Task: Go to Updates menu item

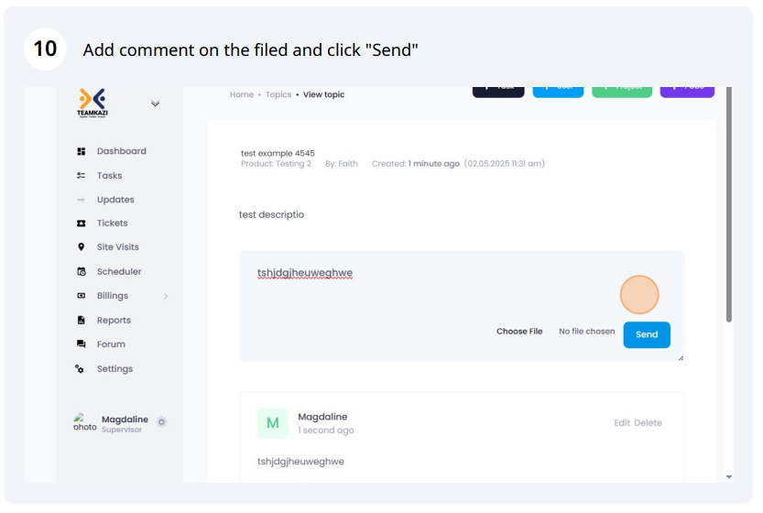Action: (115, 200)
